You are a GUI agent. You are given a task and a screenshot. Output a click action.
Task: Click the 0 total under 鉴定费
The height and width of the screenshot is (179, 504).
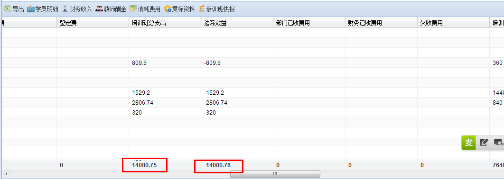pyautogui.click(x=62, y=166)
